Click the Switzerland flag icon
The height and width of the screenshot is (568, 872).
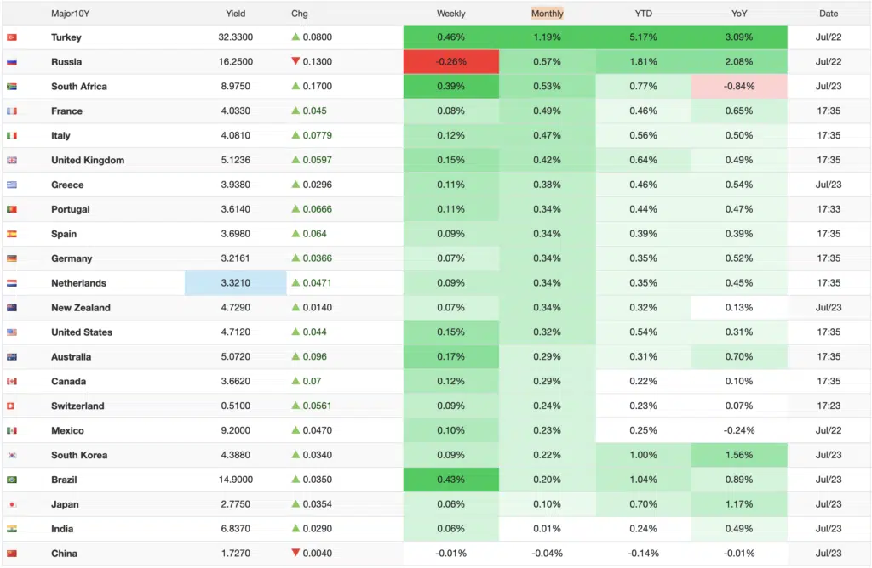(10, 406)
